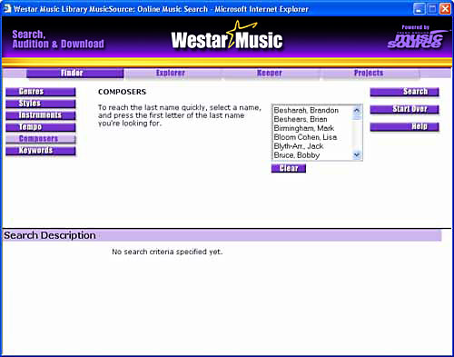Viewport: 454px width, 357px height.
Task: Open the Projects tab
Action: (369, 73)
